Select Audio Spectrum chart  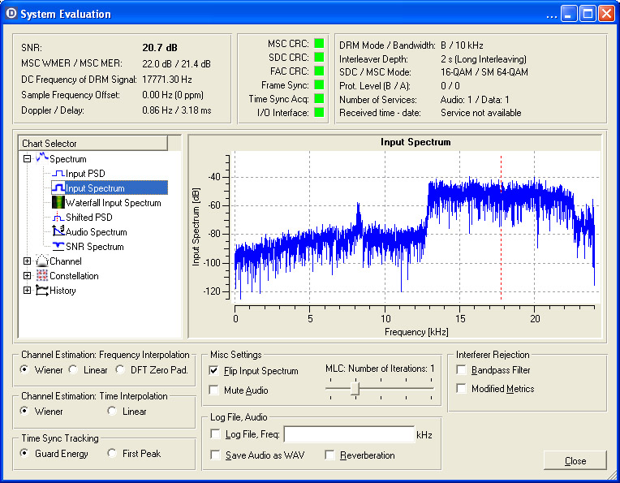[96, 232]
